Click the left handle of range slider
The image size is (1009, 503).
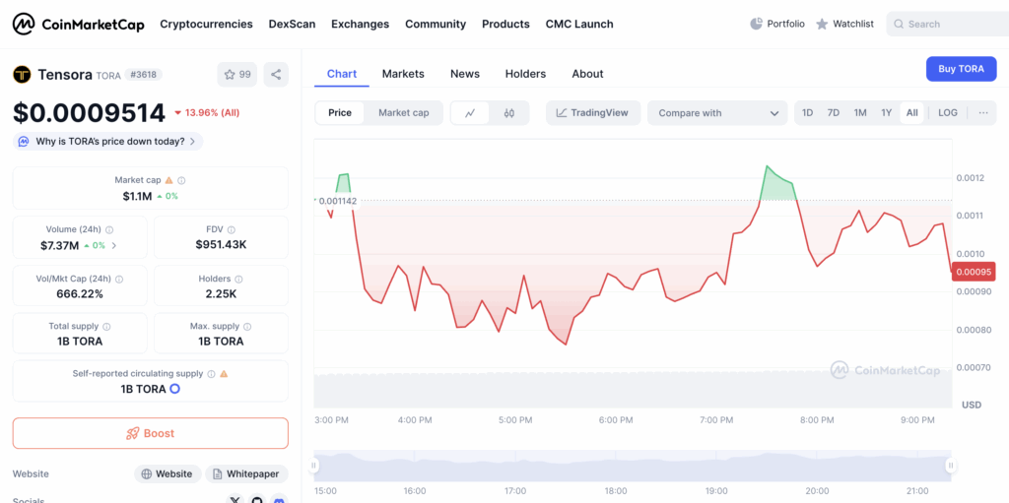click(x=315, y=466)
